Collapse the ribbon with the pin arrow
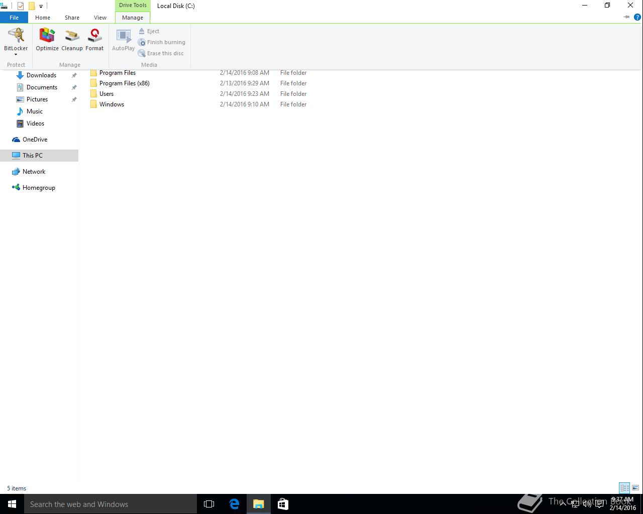Image resolution: width=643 pixels, height=514 pixels. pos(626,17)
